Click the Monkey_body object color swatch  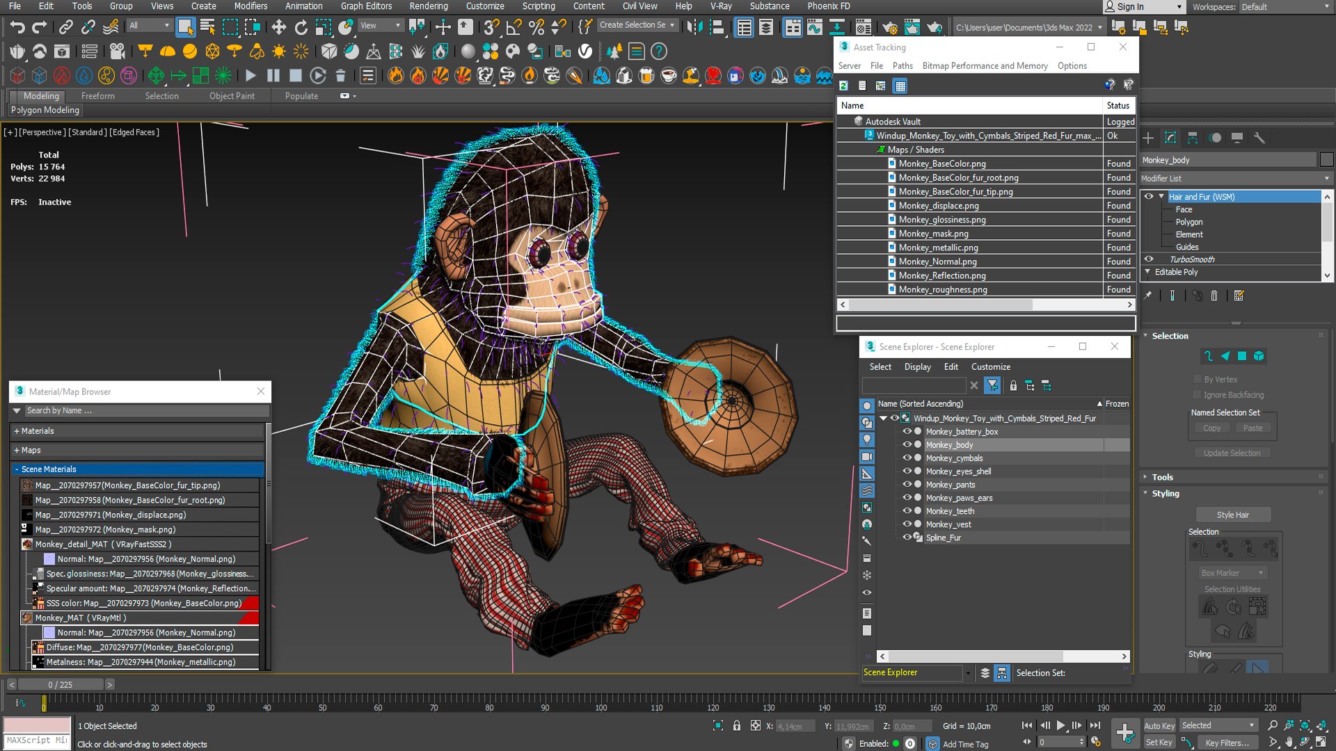point(1326,160)
